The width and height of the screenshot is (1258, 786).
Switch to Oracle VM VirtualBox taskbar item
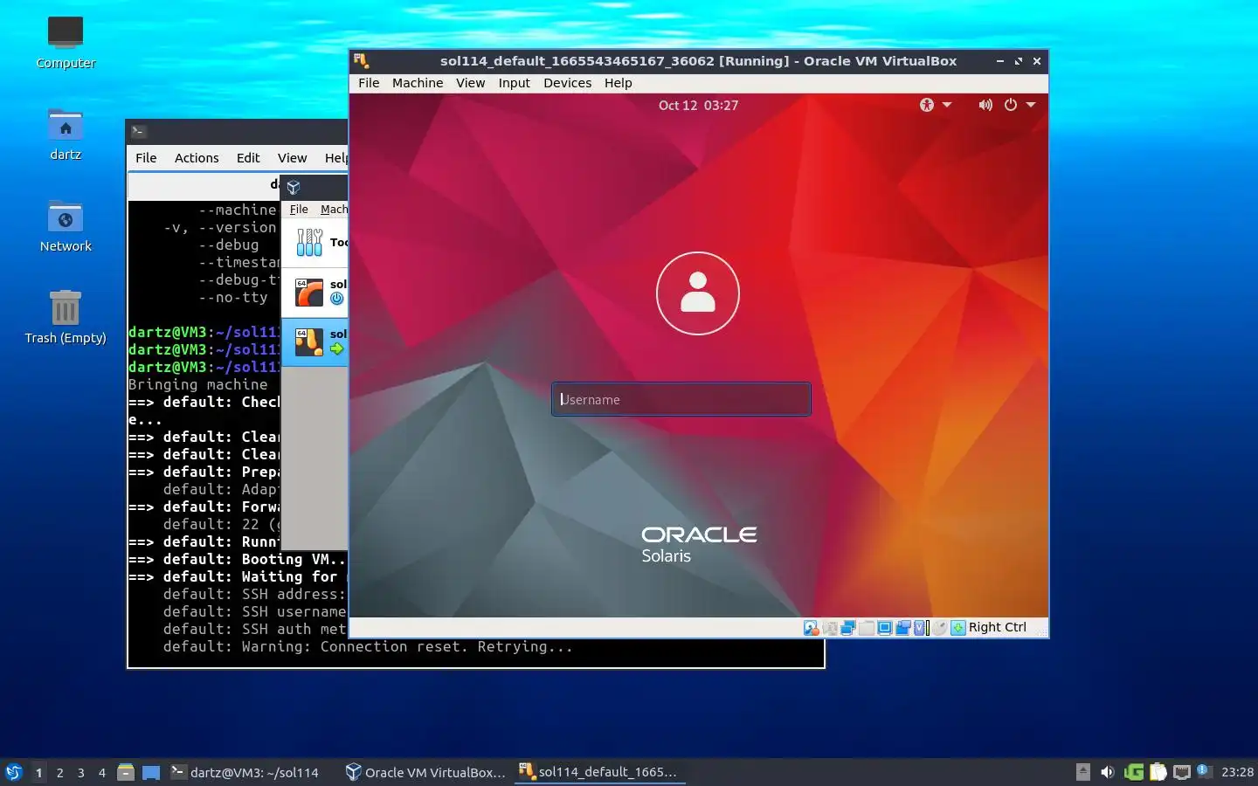[425, 772]
